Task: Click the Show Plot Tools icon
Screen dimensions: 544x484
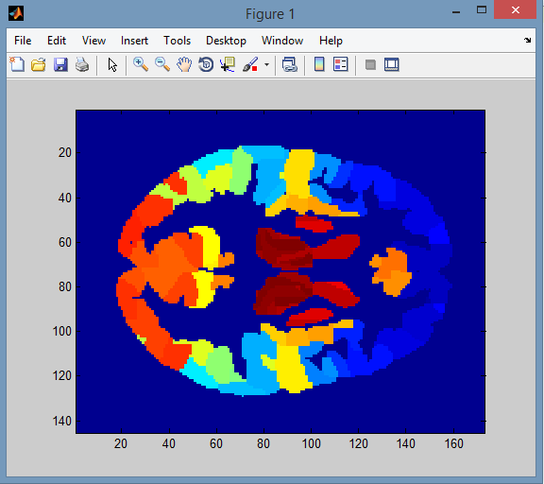Action: point(392,64)
